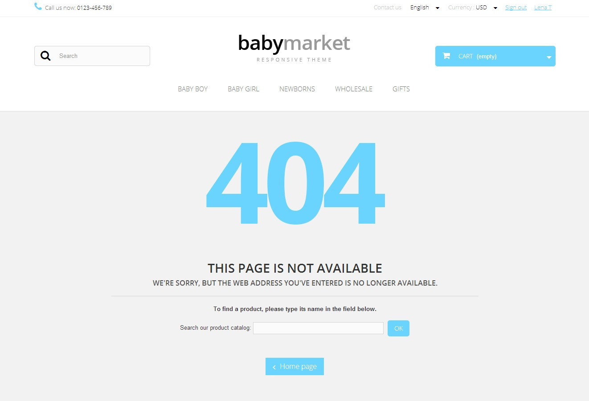The width and height of the screenshot is (589, 401).
Task: Open the Gifts menu item
Action: click(x=401, y=89)
